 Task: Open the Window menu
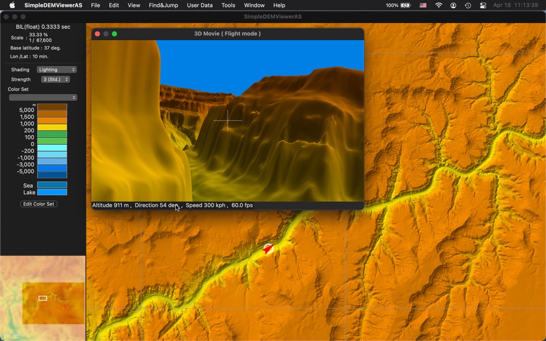tap(254, 5)
